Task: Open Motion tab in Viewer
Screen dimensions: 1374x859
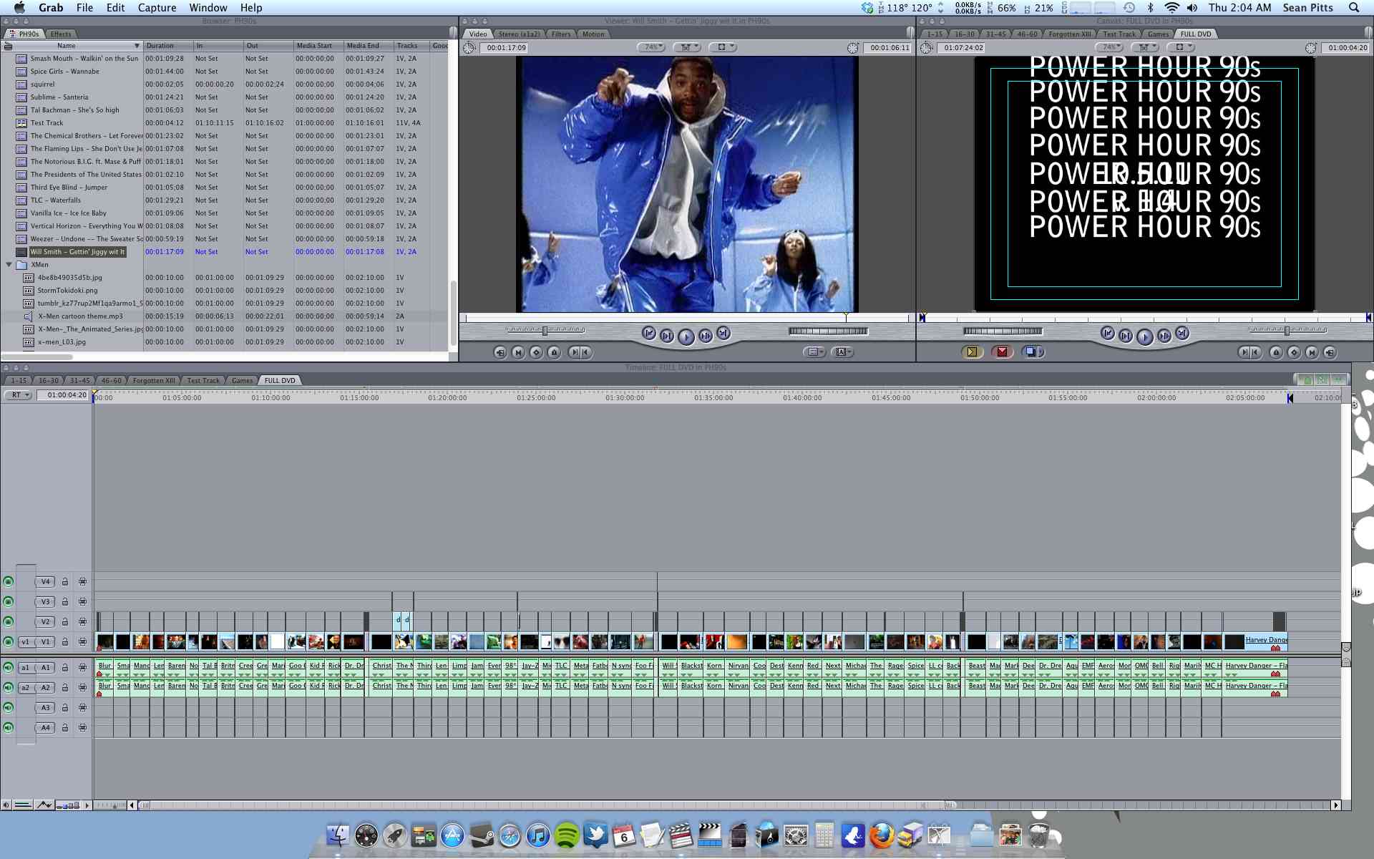Action: click(593, 34)
